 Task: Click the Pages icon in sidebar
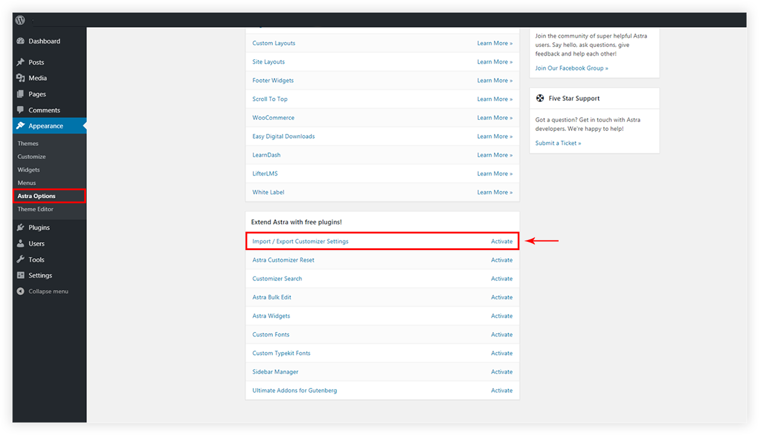click(x=21, y=94)
